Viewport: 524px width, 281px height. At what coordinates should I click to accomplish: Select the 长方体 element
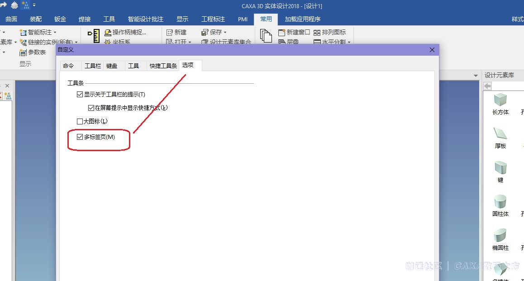(500, 104)
